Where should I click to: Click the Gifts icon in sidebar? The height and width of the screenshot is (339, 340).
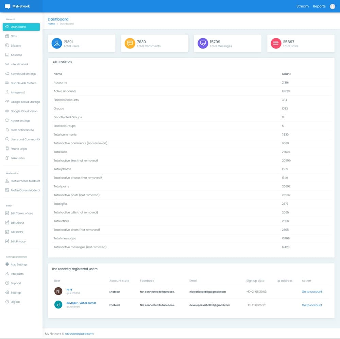coord(7,36)
